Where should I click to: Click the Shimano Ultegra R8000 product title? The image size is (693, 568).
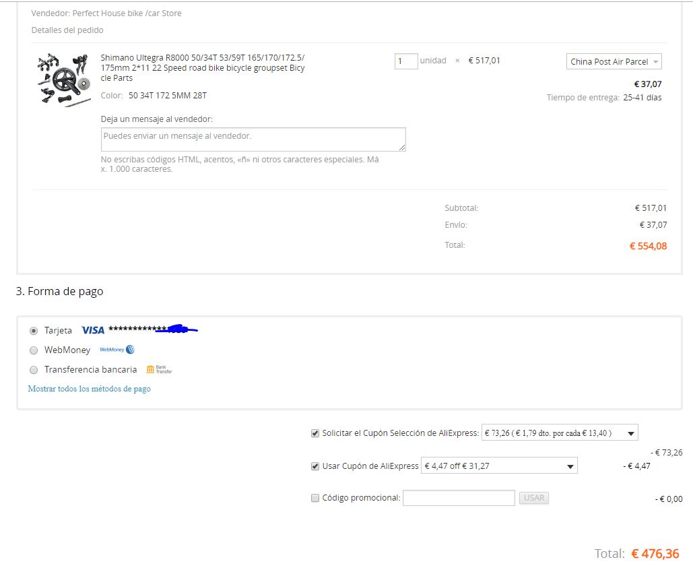(x=203, y=67)
